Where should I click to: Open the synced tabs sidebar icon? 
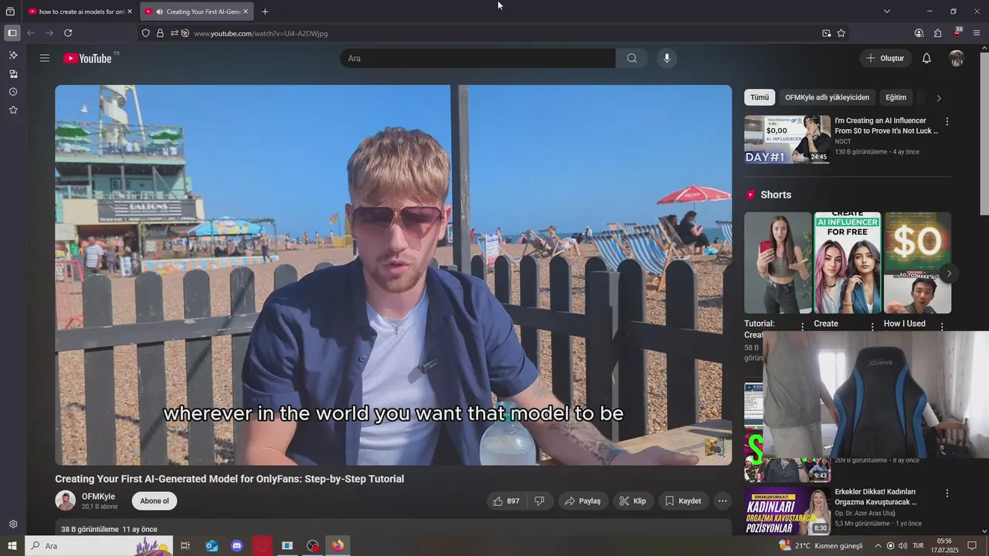tap(13, 74)
